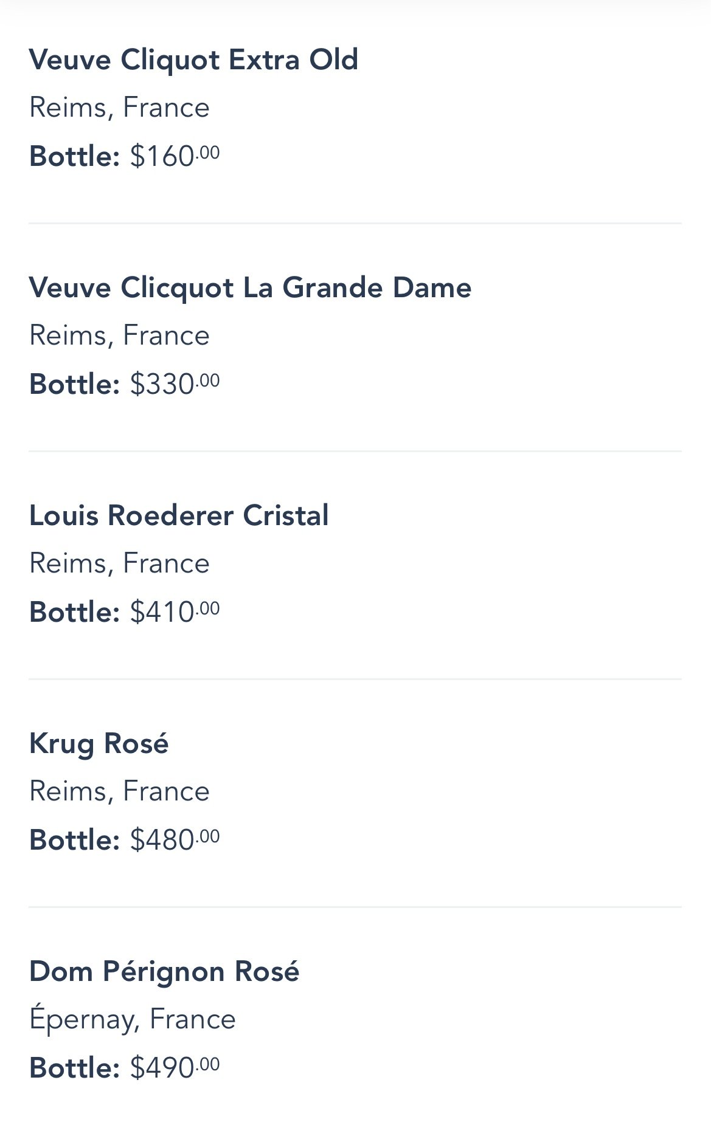Open Veuve Clicquot La Grande Dame entry

pos(250,287)
